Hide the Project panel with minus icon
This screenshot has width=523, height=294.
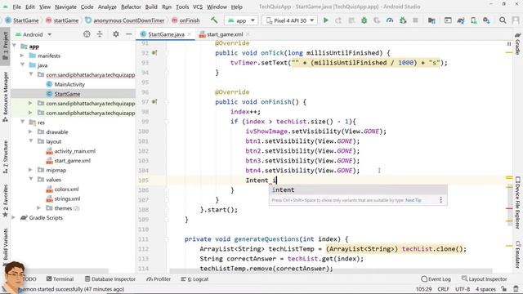pyautogui.click(x=129, y=34)
